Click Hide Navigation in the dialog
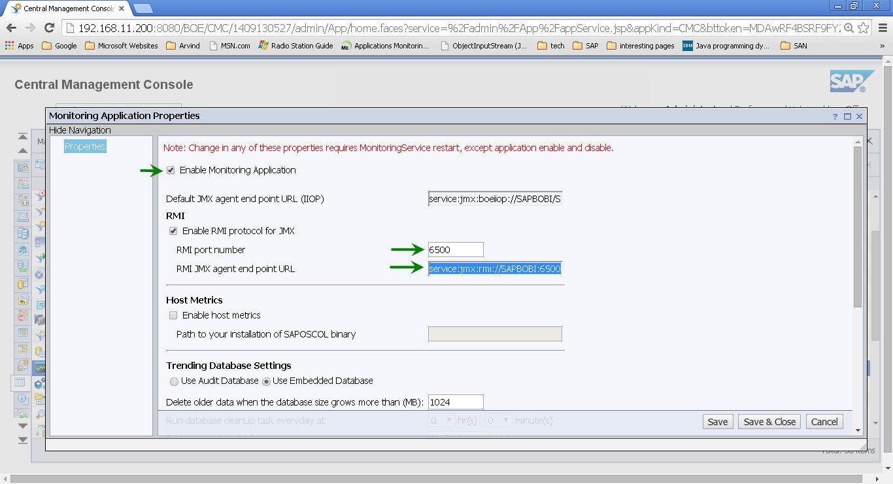This screenshot has height=484, width=893. click(80, 130)
